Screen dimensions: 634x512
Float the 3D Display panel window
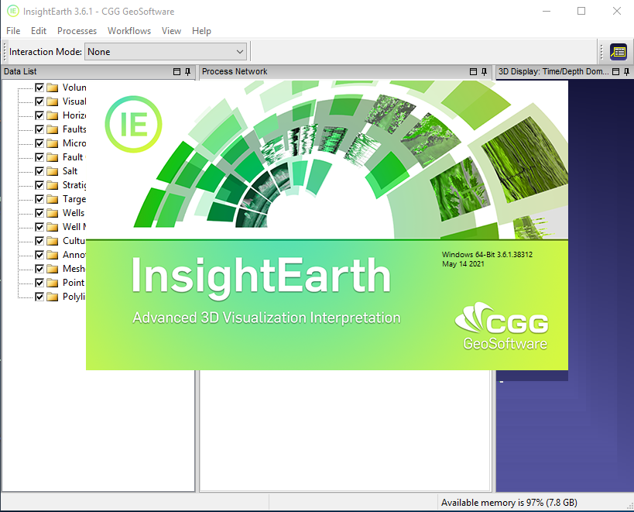click(x=615, y=72)
